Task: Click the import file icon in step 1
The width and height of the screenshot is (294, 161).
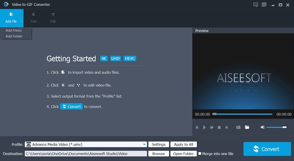Action: coord(63,72)
